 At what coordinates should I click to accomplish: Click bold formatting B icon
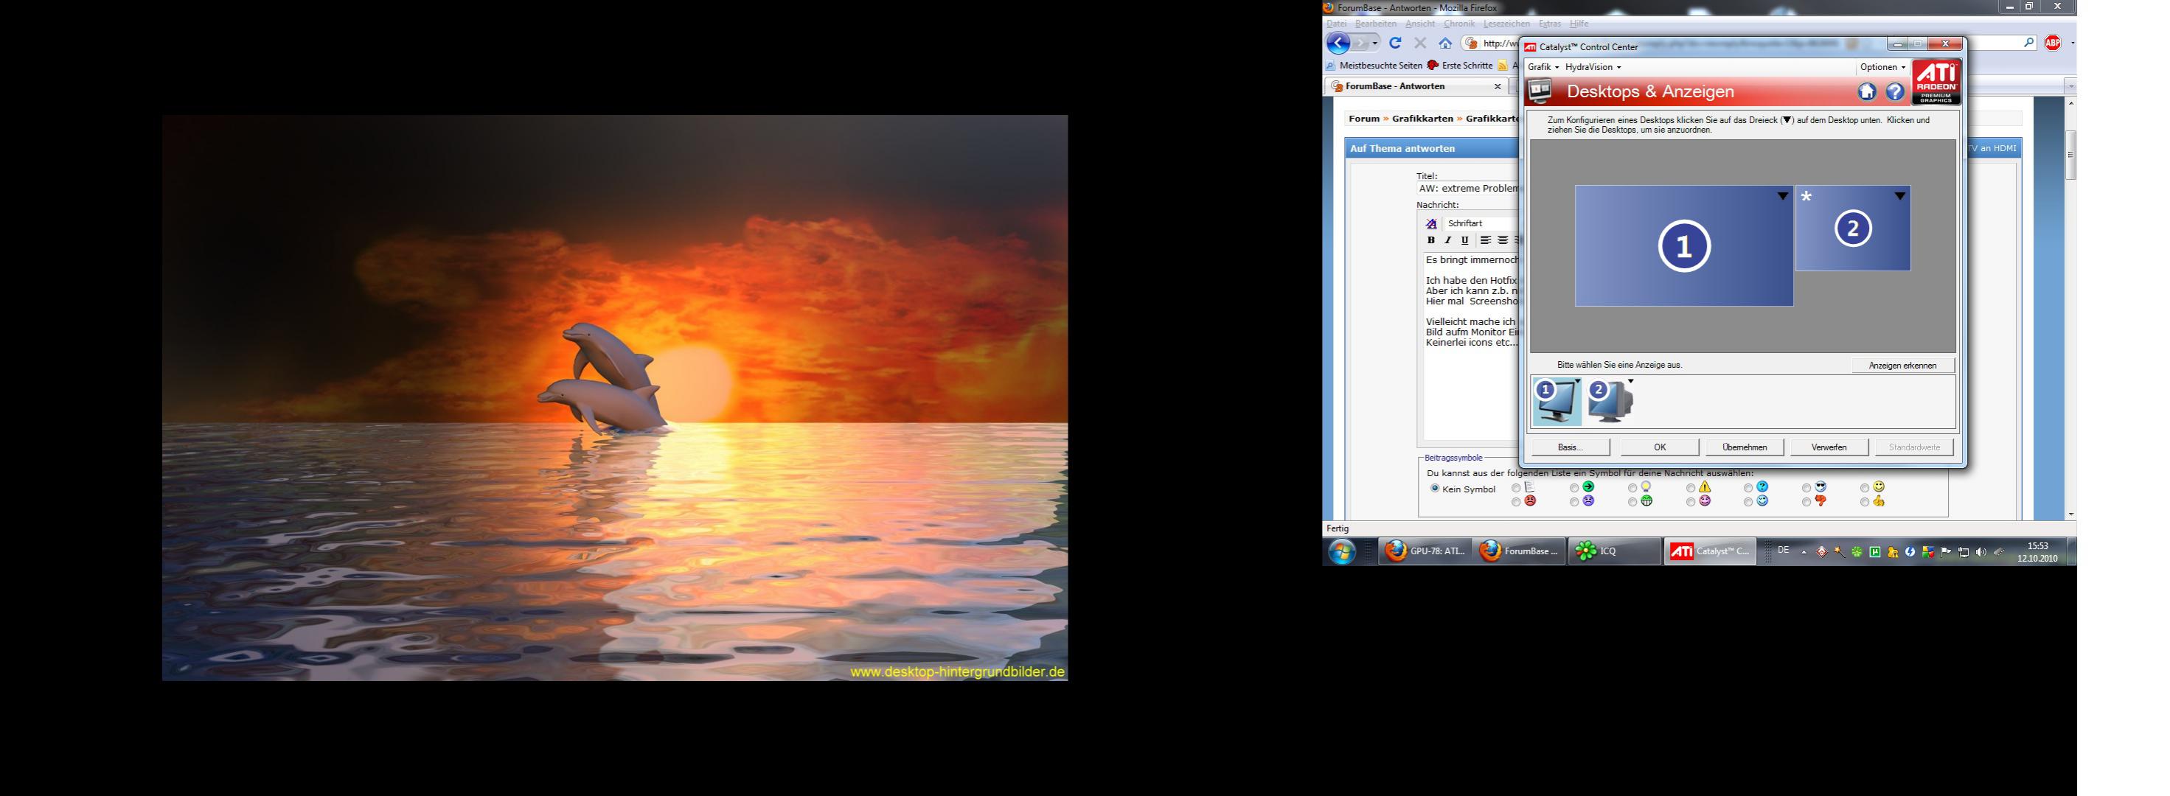click(x=1430, y=241)
